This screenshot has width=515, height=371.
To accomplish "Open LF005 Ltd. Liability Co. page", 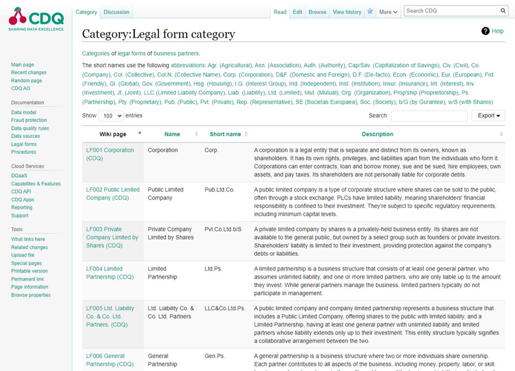I will (x=110, y=316).
